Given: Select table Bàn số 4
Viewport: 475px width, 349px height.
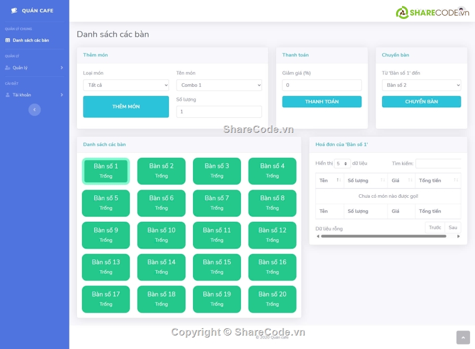Looking at the screenshot, I should [x=272, y=171].
